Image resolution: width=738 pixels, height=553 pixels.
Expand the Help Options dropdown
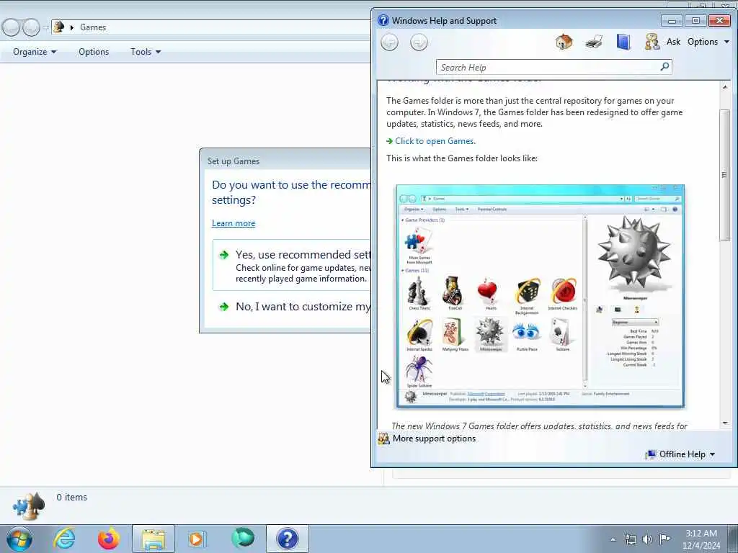click(x=708, y=42)
